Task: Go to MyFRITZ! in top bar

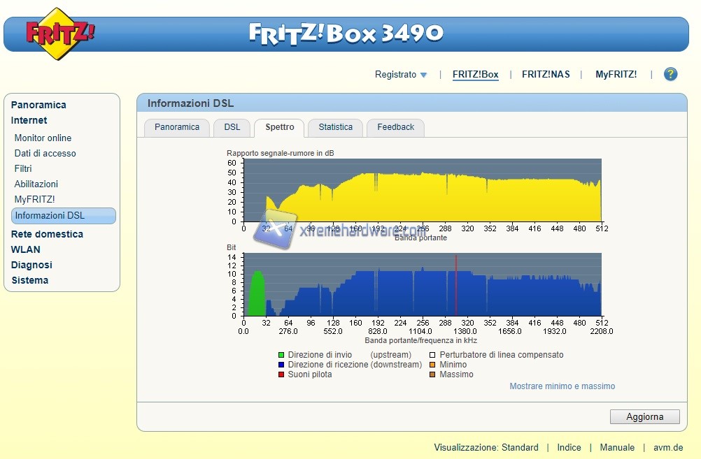Action: [616, 74]
